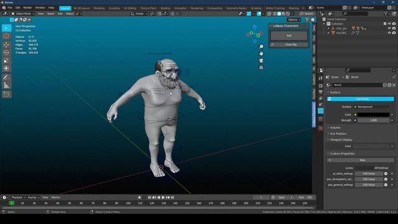Open Global transform orientation dropdown
Image resolution: width=398 pixels, height=224 pixels.
click(139, 14)
